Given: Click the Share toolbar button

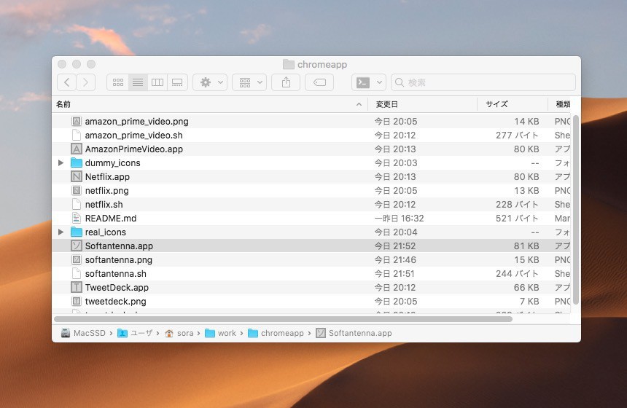Looking at the screenshot, I should (x=286, y=82).
